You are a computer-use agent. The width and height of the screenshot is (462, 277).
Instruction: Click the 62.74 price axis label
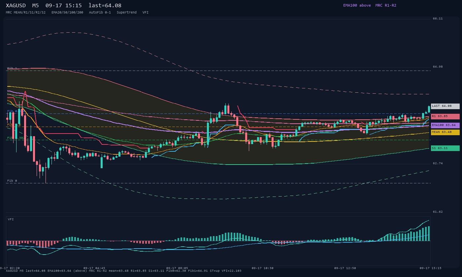[438, 164]
